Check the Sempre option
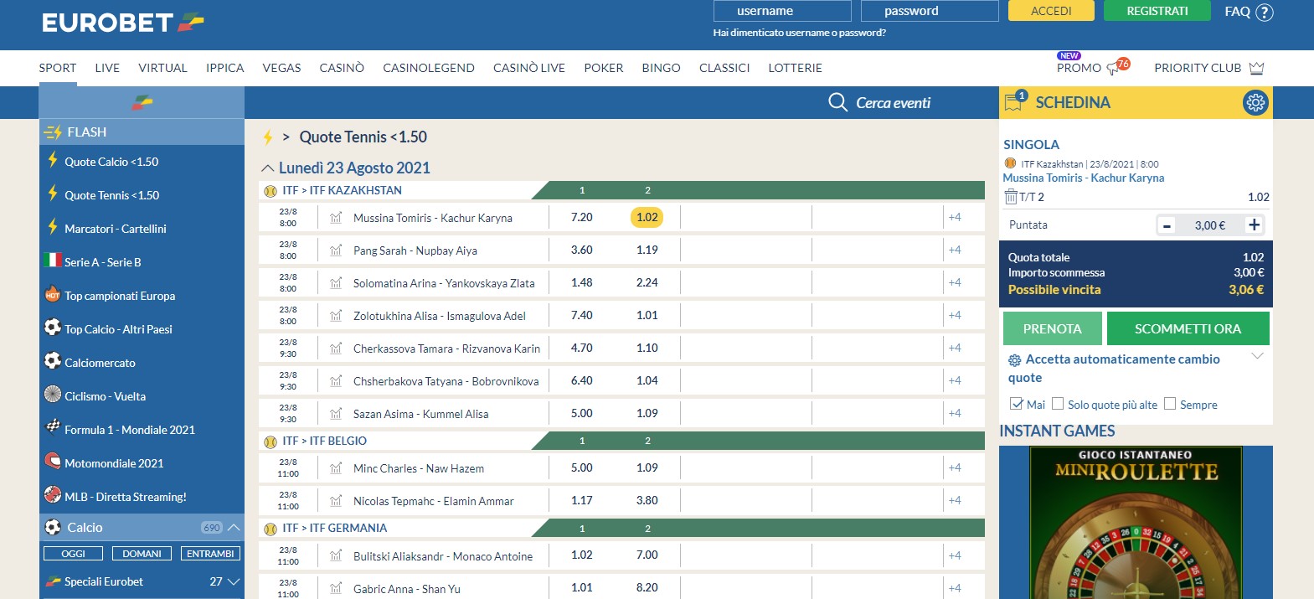This screenshot has height=599, width=1314. (1170, 404)
